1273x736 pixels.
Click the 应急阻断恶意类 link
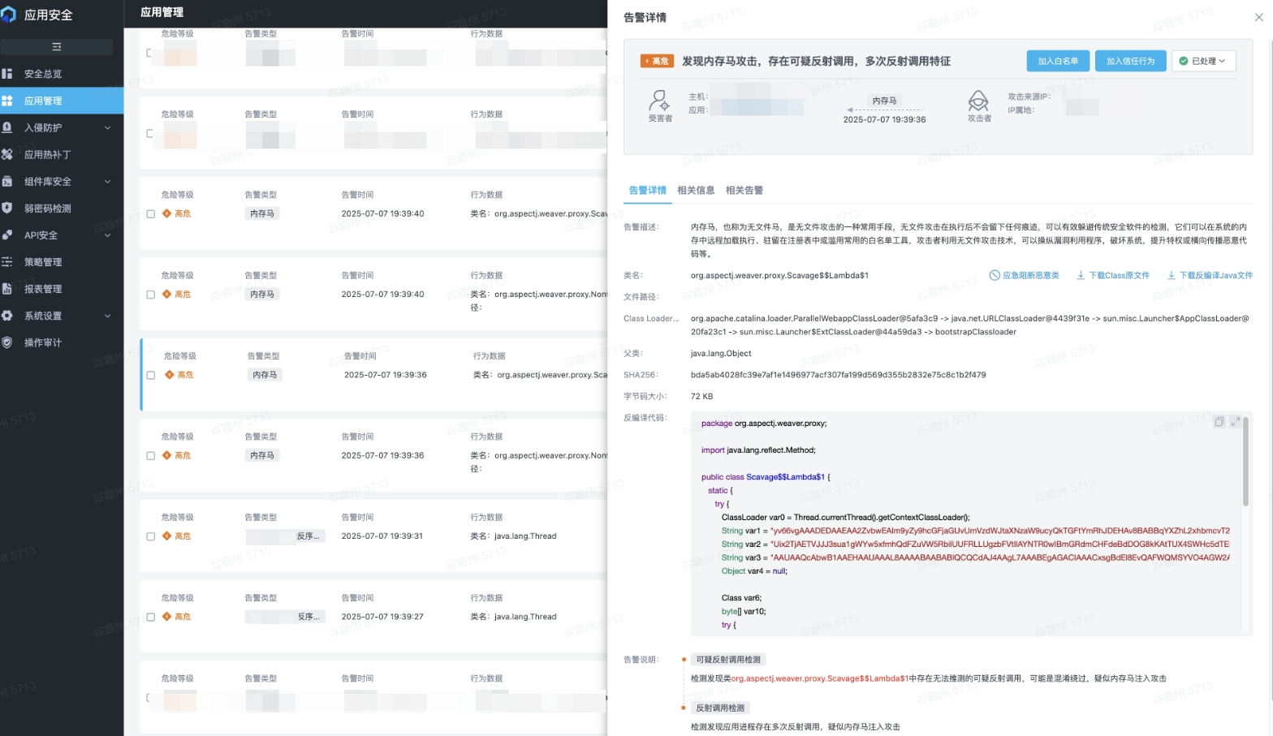[x=1024, y=275]
